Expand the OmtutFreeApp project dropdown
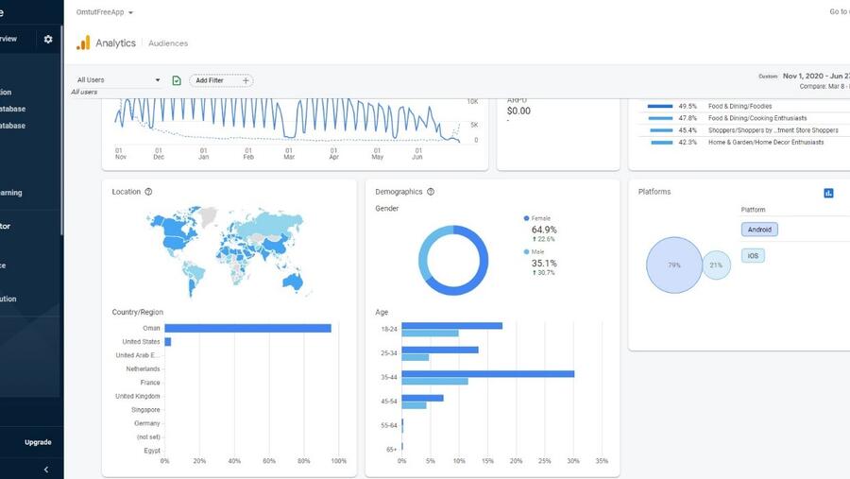The width and height of the screenshot is (850, 479). point(105,12)
